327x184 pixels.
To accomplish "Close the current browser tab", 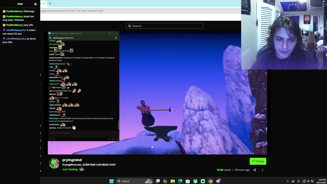I will click(x=44, y=4).
